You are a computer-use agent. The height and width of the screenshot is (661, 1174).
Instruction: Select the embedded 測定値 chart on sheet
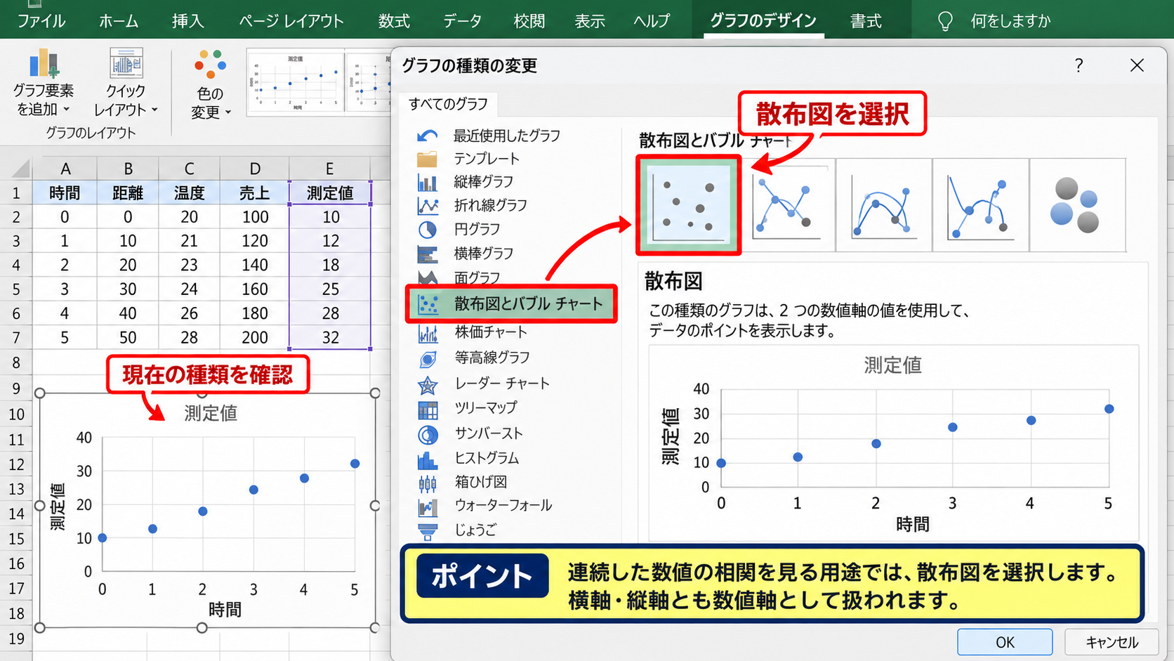[x=207, y=511]
